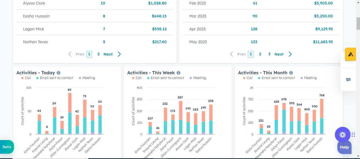Open the chat bubble icon in side panel

pos(348,80)
